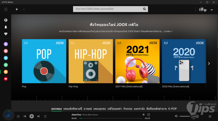Share the current song
Viewport: 218px width, 121px height.
tap(149, 114)
